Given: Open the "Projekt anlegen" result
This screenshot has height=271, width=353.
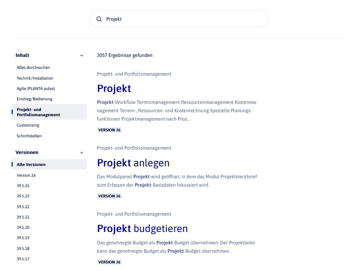Looking at the screenshot, I should click(133, 163).
